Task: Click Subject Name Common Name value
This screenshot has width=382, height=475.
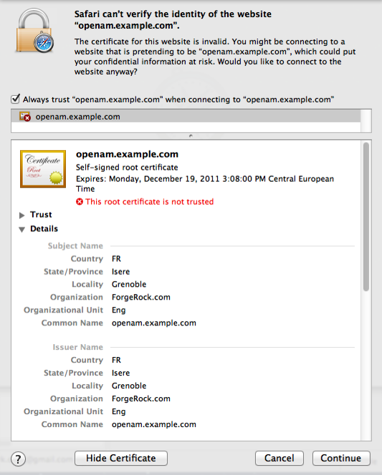Action: [154, 323]
